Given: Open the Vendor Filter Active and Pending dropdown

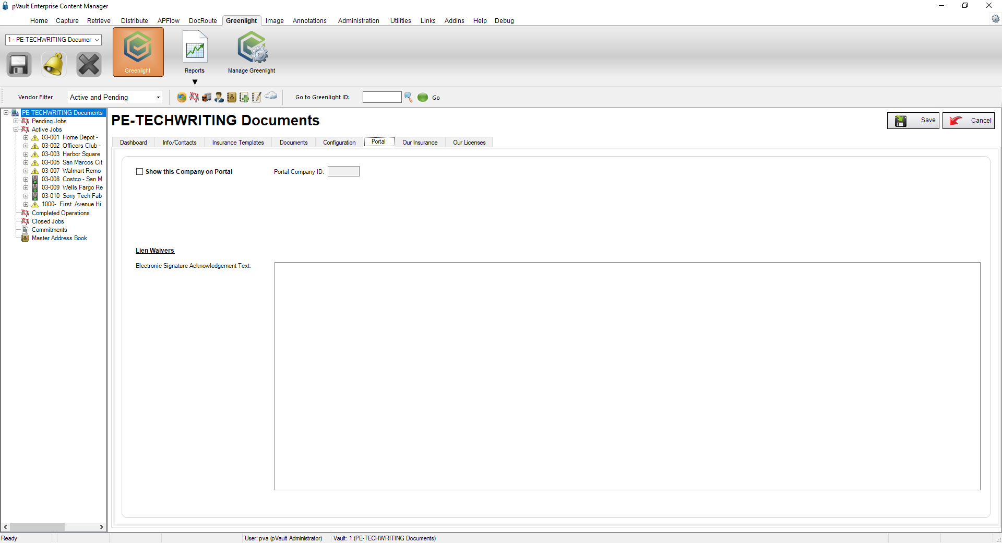Looking at the screenshot, I should tap(115, 98).
